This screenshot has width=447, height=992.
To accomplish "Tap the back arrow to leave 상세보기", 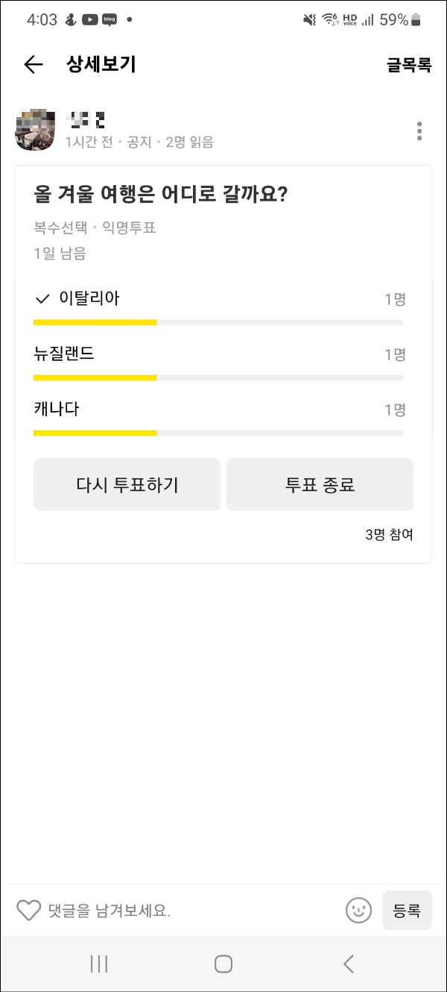I will (33, 65).
